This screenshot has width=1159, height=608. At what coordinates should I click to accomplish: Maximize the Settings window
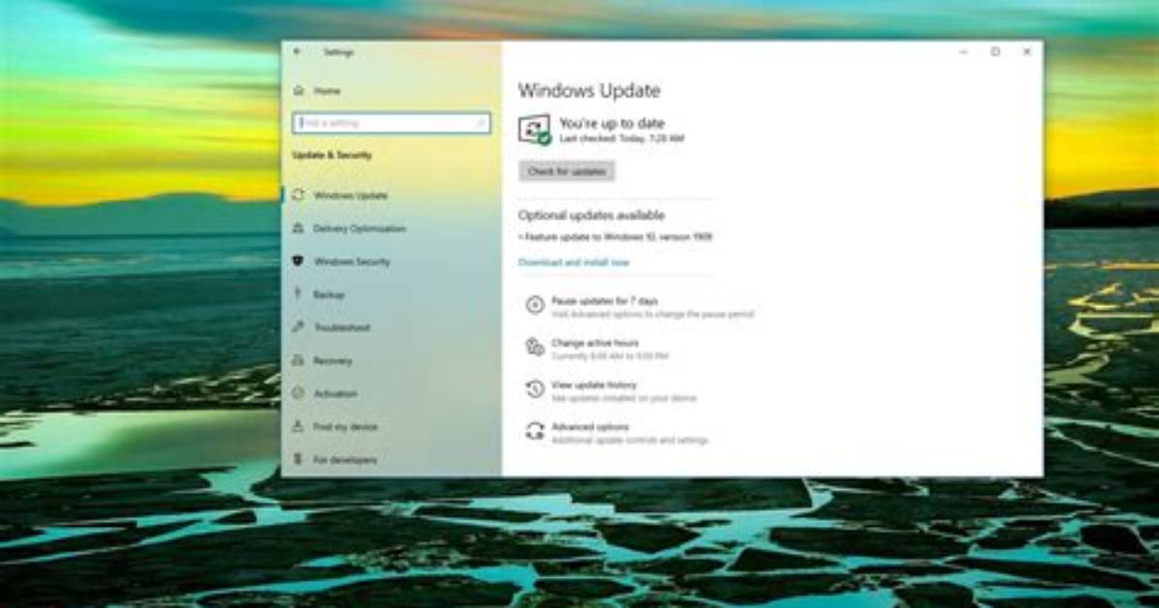(995, 51)
